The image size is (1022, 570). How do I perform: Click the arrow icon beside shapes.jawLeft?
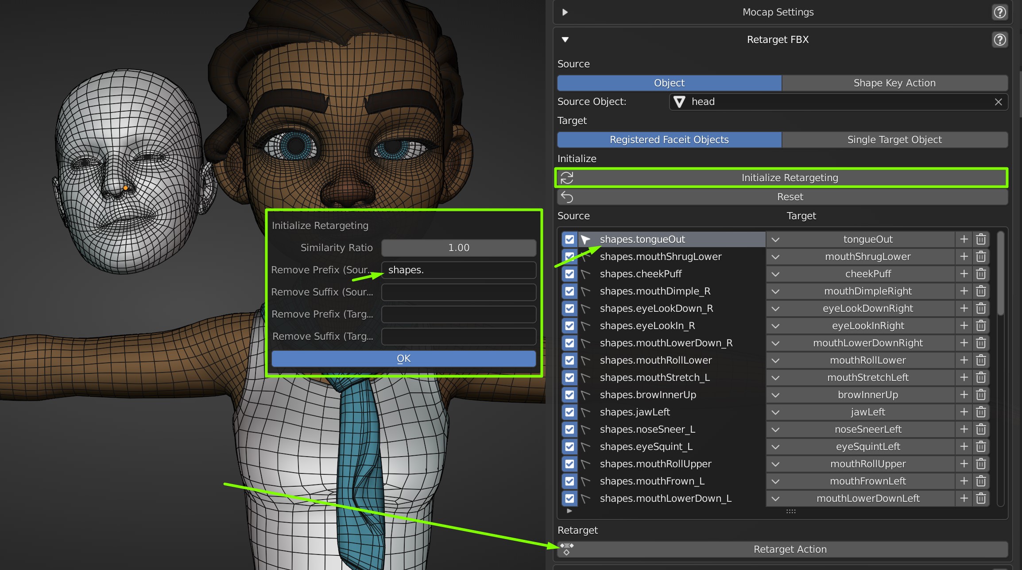[585, 412]
